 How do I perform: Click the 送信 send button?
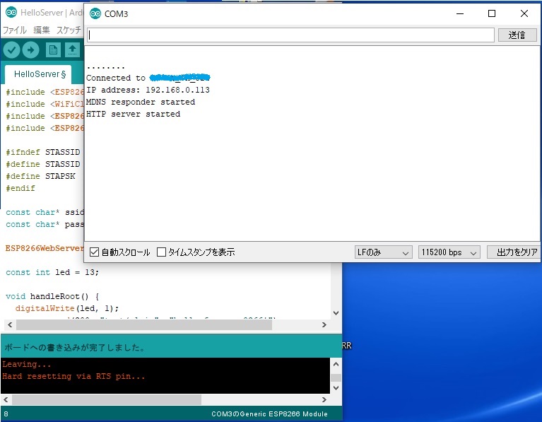[x=517, y=35]
